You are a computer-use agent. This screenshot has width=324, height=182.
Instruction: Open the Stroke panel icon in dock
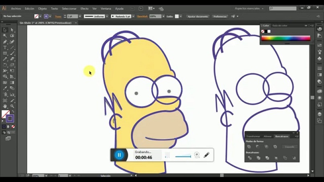coord(320,68)
